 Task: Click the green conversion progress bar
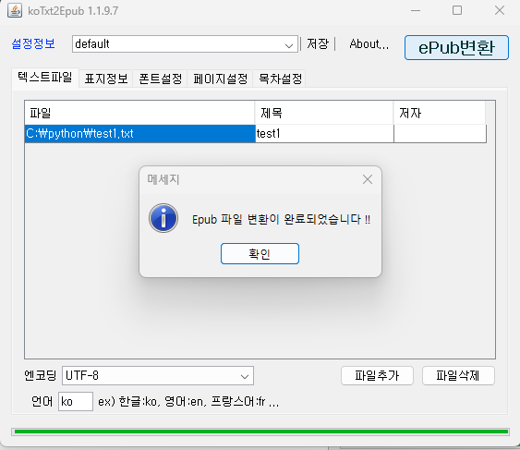[260, 432]
